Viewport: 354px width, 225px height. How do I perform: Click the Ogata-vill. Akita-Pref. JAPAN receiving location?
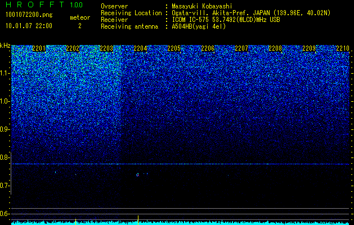point(251,13)
